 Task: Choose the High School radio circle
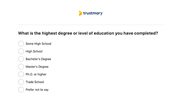[21, 51]
